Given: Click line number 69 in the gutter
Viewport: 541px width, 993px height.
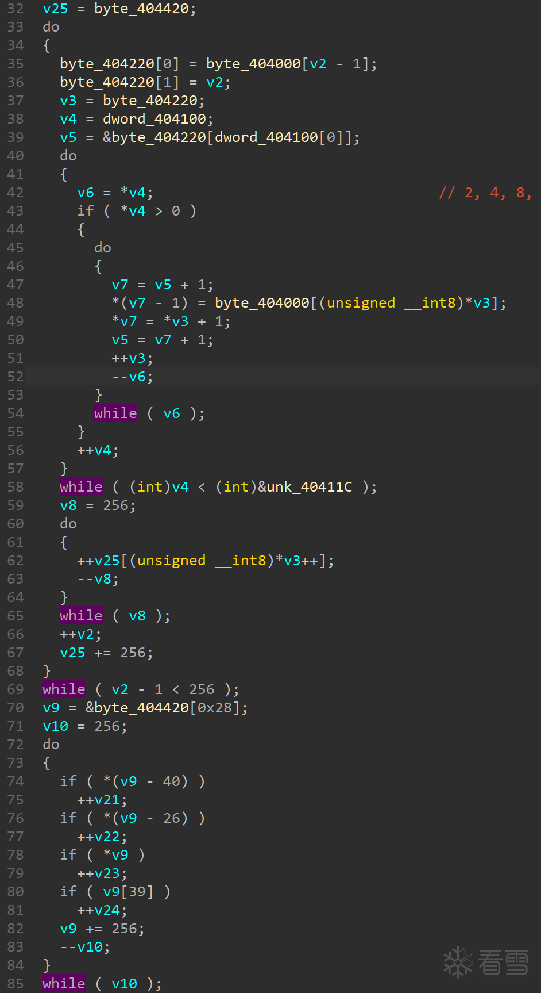Looking at the screenshot, I should (x=16, y=689).
